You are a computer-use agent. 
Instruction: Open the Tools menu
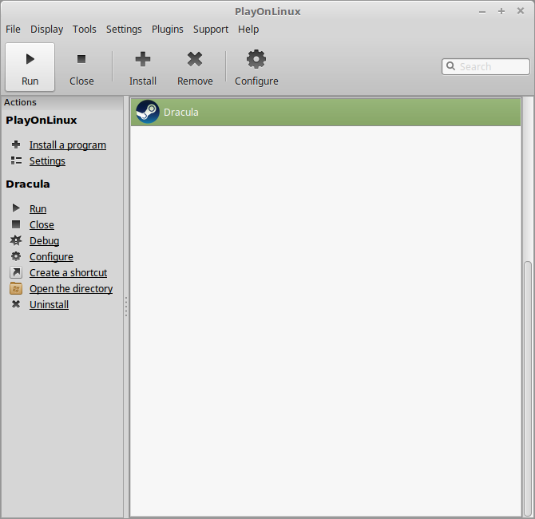point(85,30)
